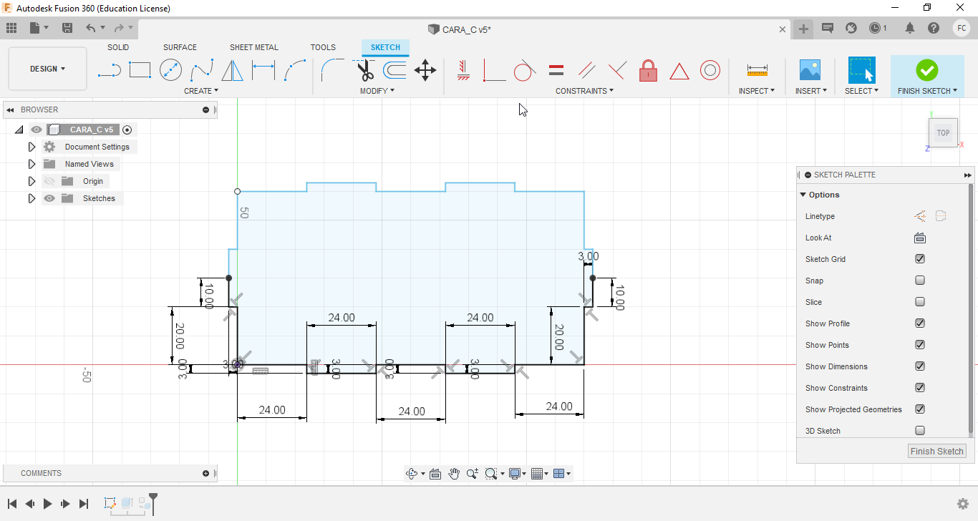Select the Center Diameter Circle tool
978x521 pixels.
click(x=170, y=70)
